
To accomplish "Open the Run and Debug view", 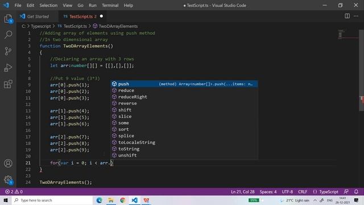I will coord(8,68).
